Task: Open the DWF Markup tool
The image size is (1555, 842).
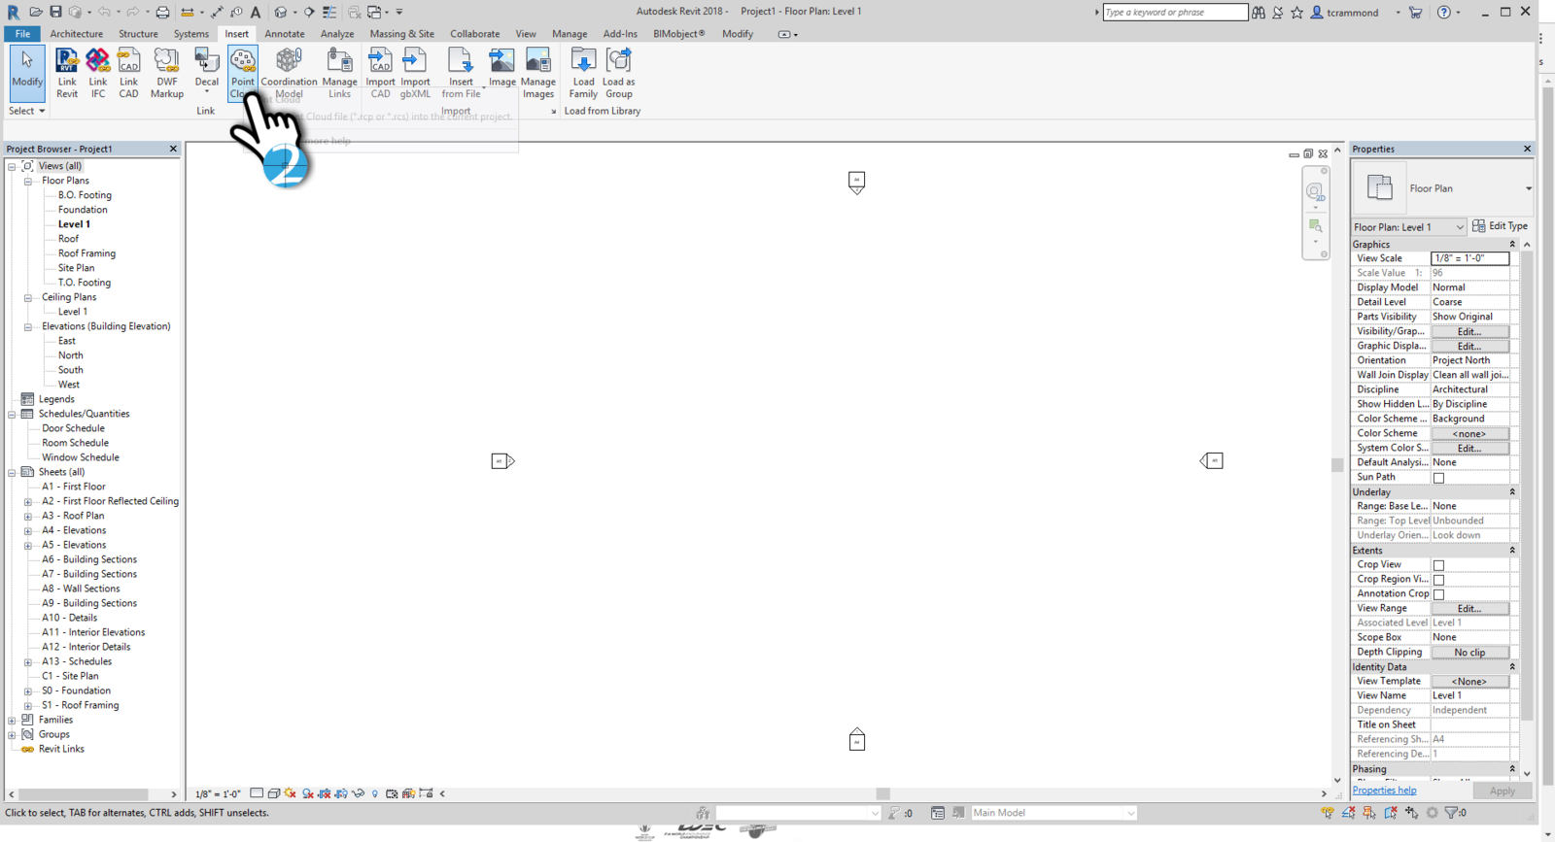Action: click(166, 72)
